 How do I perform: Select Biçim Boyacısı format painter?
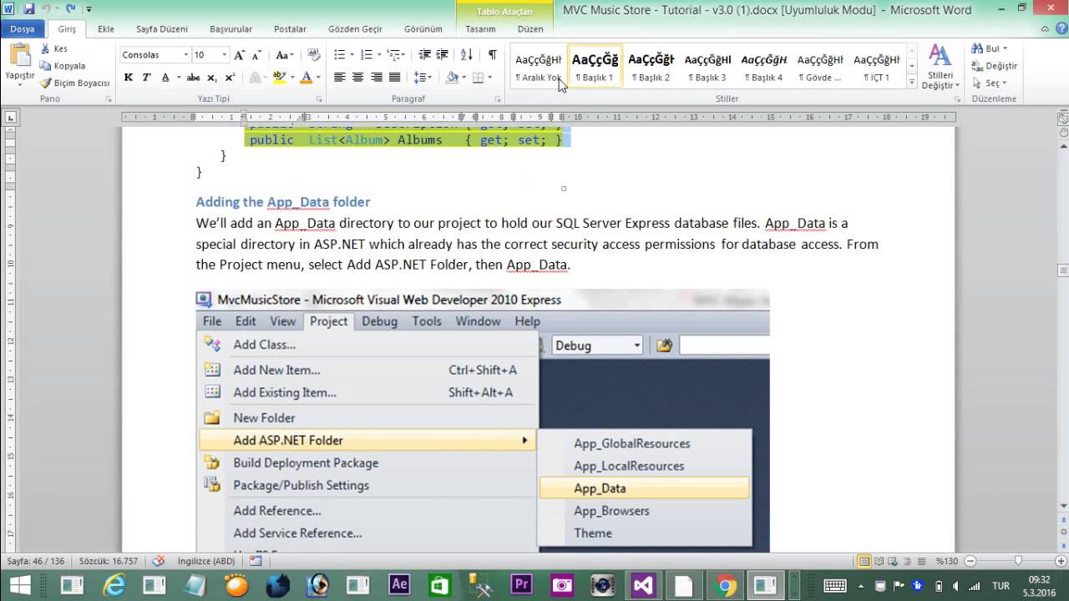(73, 83)
